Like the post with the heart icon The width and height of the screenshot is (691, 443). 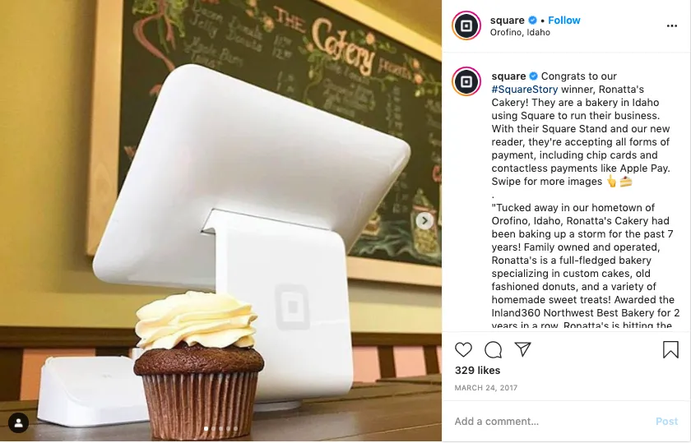[x=463, y=349]
